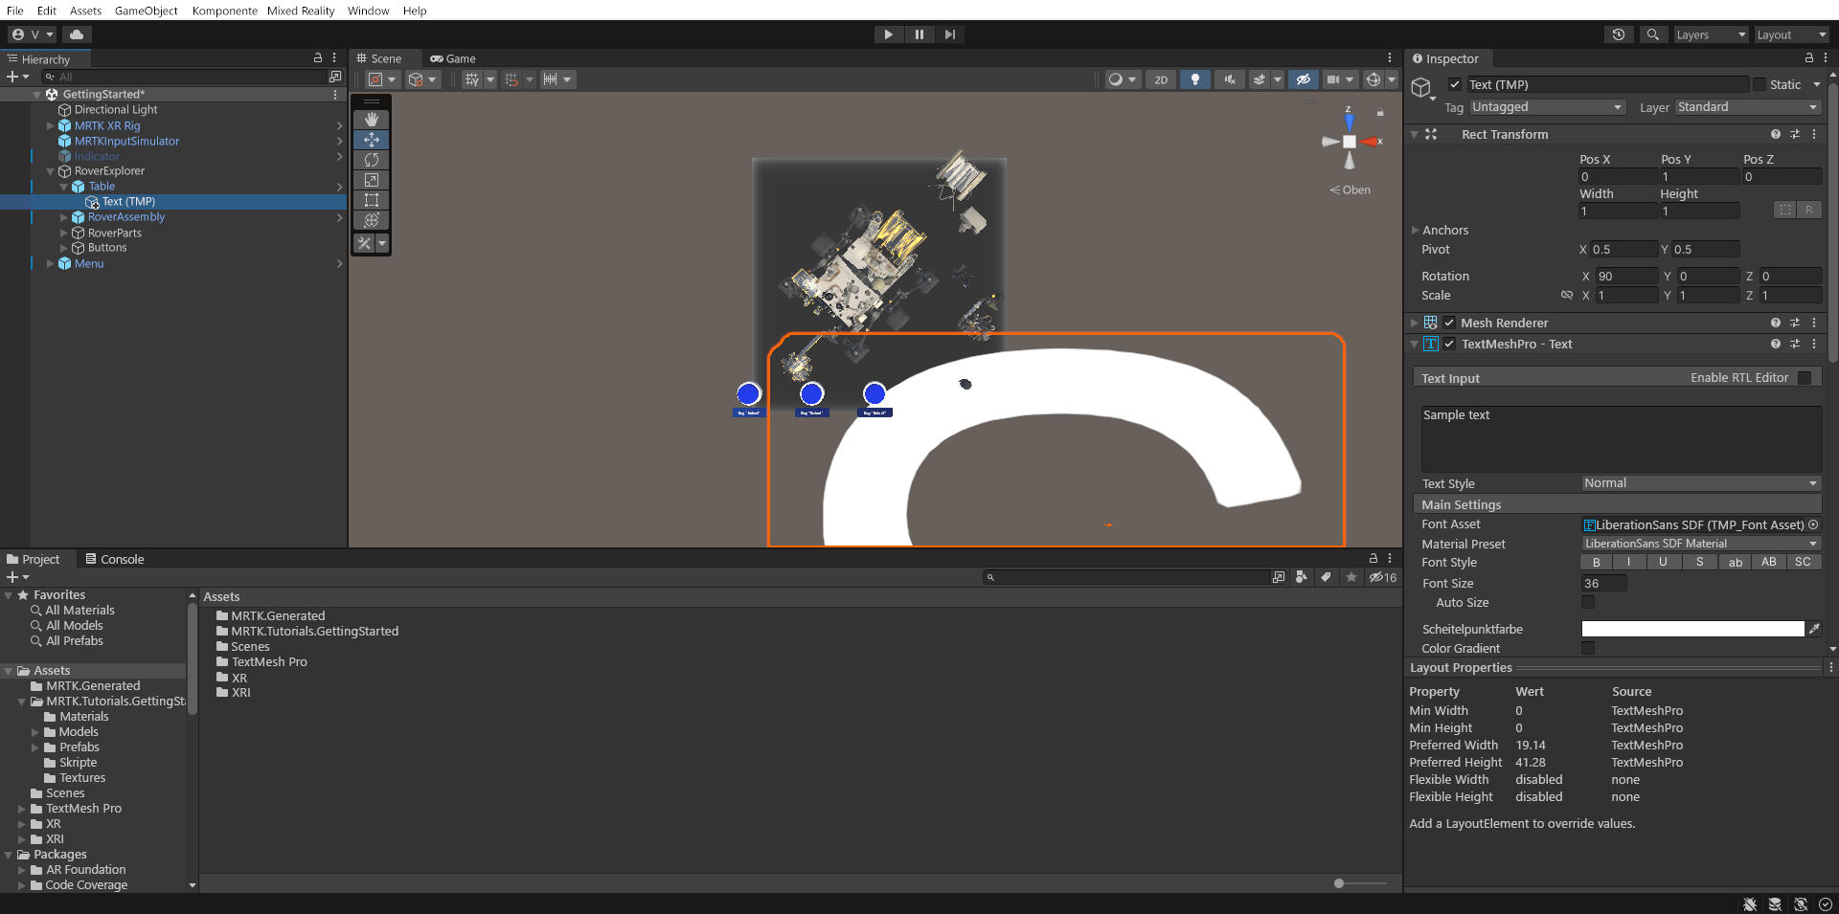Open the Layers dropdown
The height and width of the screenshot is (914, 1839).
pyautogui.click(x=1711, y=34)
